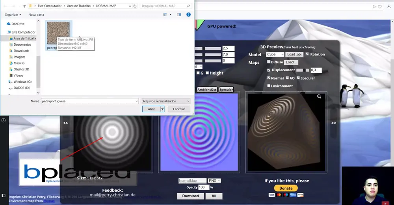Open the Arquivos Personalizados file type dropdown
Viewport: 394px width, 205px height.
[x=166, y=101]
